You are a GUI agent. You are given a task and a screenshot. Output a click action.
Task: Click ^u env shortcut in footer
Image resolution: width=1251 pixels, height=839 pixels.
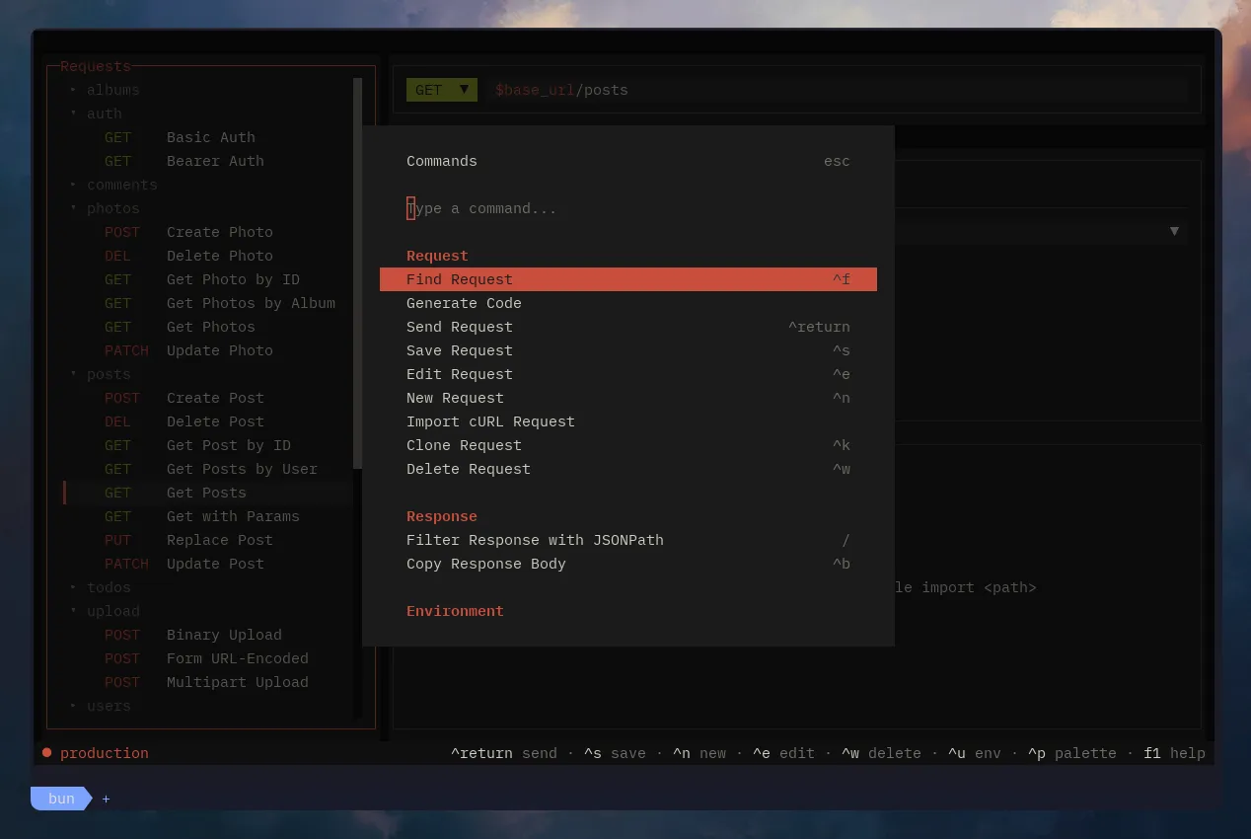(x=975, y=753)
